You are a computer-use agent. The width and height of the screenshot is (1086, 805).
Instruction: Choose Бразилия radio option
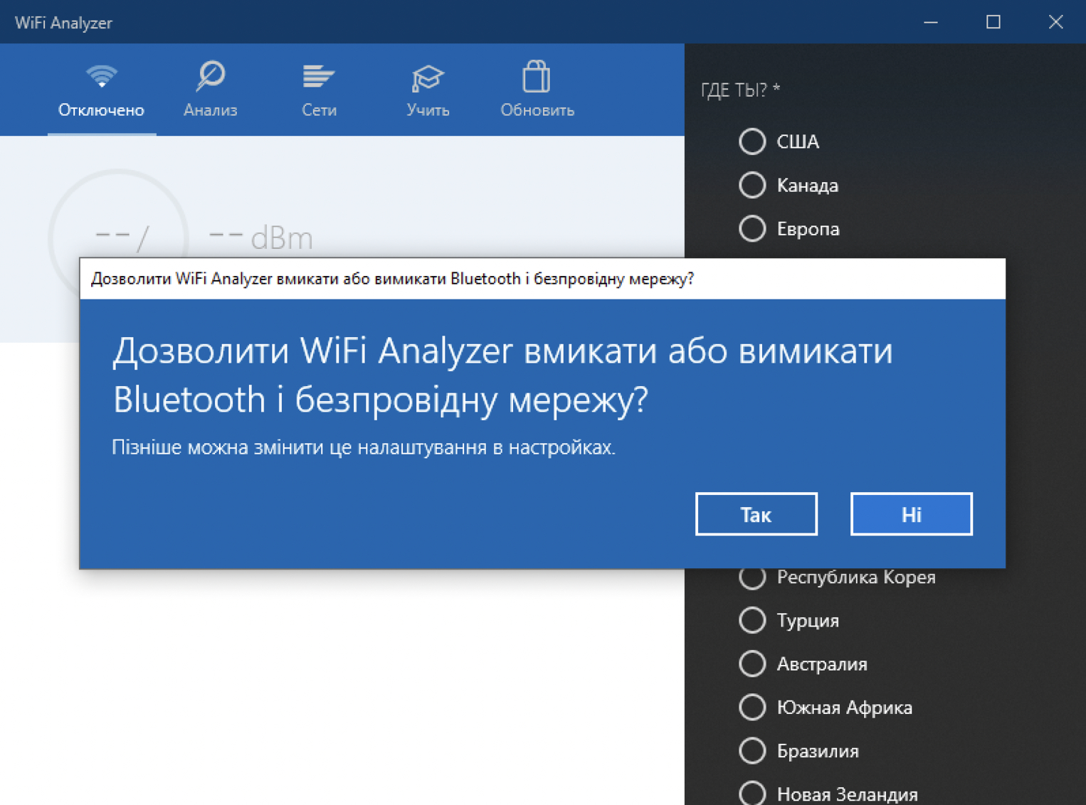pyautogui.click(x=752, y=751)
